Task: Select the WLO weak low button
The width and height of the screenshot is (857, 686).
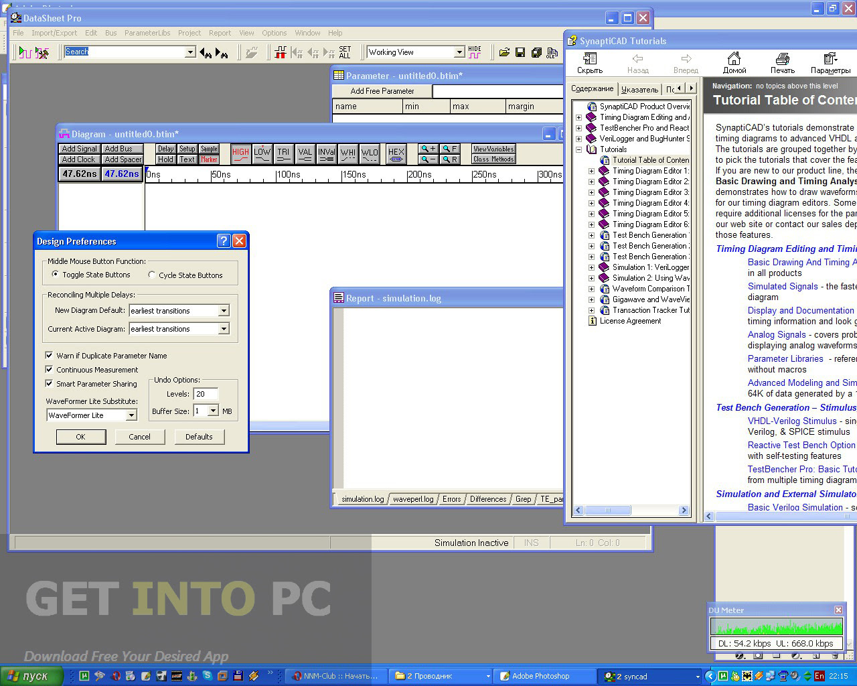Action: coord(370,154)
